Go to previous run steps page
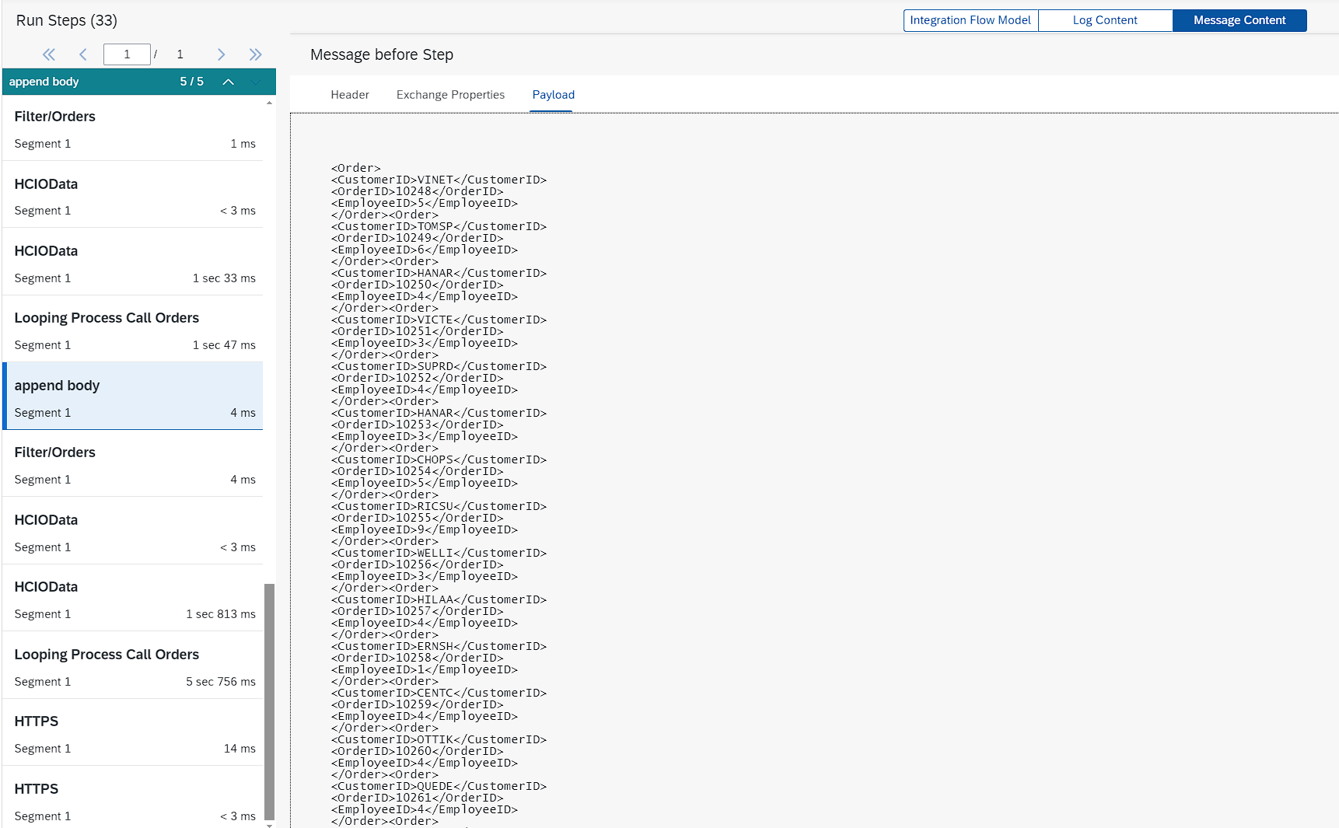This screenshot has height=828, width=1339. 83,54
